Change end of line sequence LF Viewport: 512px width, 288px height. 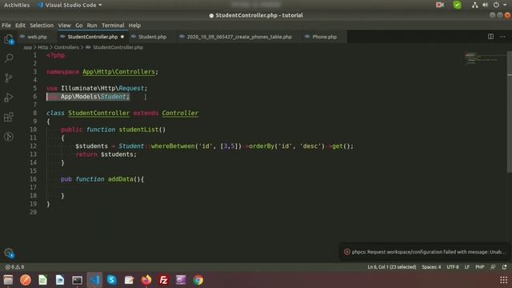(x=467, y=267)
